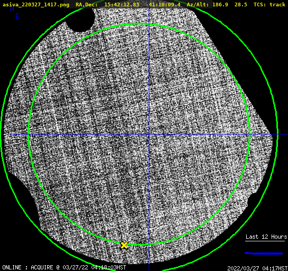Select the Last 12 Hours label
The width and height of the screenshot is (288, 271).
pyautogui.click(x=266, y=237)
